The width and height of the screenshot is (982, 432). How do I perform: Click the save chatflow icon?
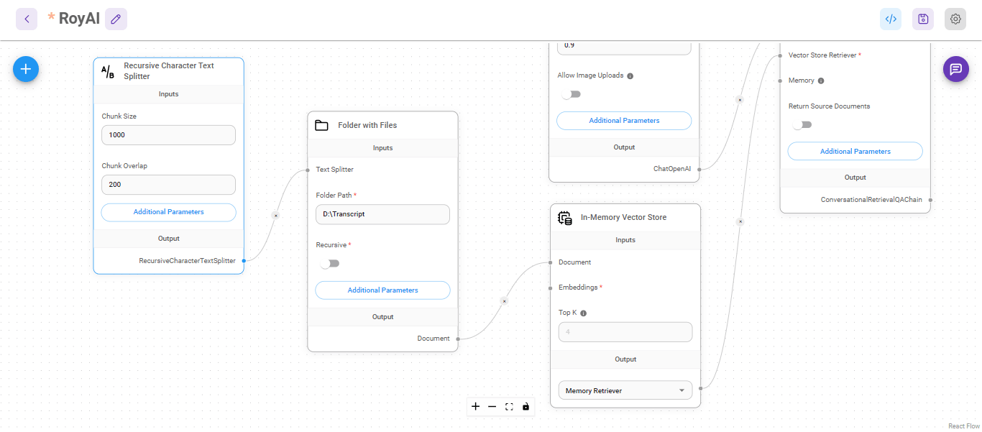[923, 19]
